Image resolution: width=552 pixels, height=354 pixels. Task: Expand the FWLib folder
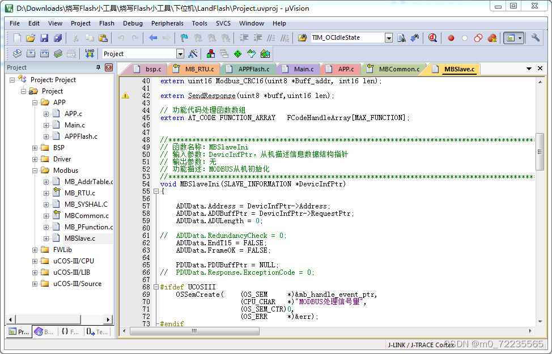pos(35,250)
